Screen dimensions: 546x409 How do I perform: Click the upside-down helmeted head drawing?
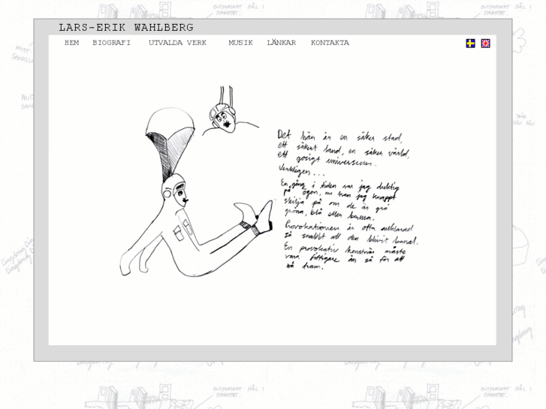pyautogui.click(x=230, y=111)
